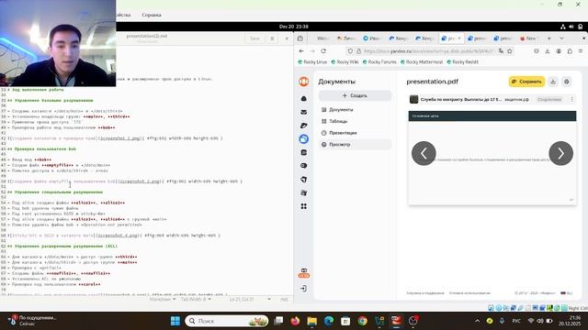This screenshot has height=330, width=588.
Task: Click the tracking protection shield in address bar
Action: (350, 51)
